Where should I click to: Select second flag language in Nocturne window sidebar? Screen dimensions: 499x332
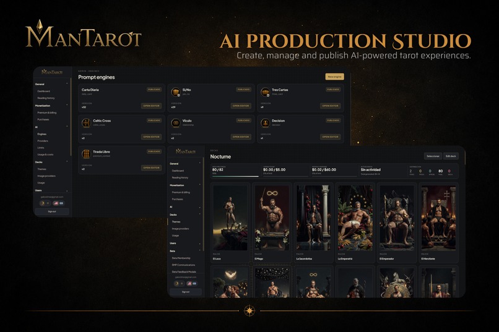click(x=195, y=283)
